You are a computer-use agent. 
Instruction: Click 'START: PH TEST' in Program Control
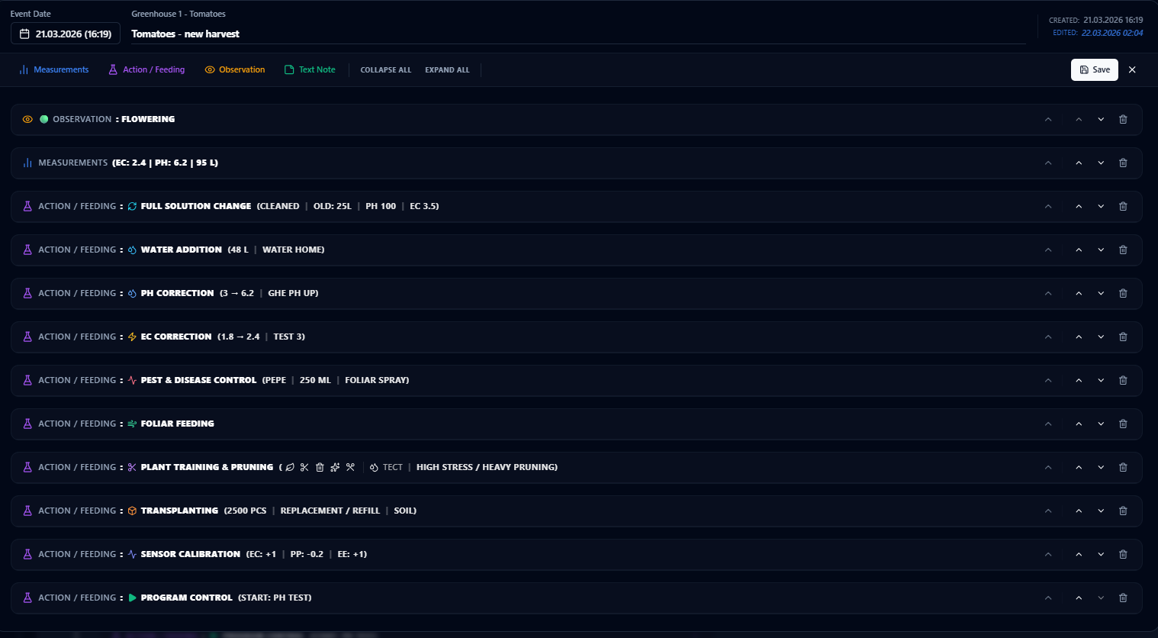pyautogui.click(x=275, y=598)
